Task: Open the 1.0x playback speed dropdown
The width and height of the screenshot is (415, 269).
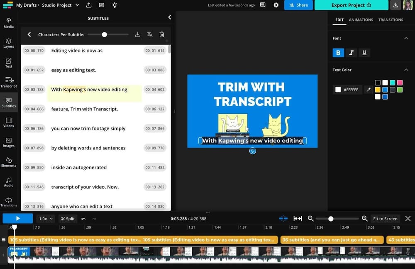Action: (45, 218)
